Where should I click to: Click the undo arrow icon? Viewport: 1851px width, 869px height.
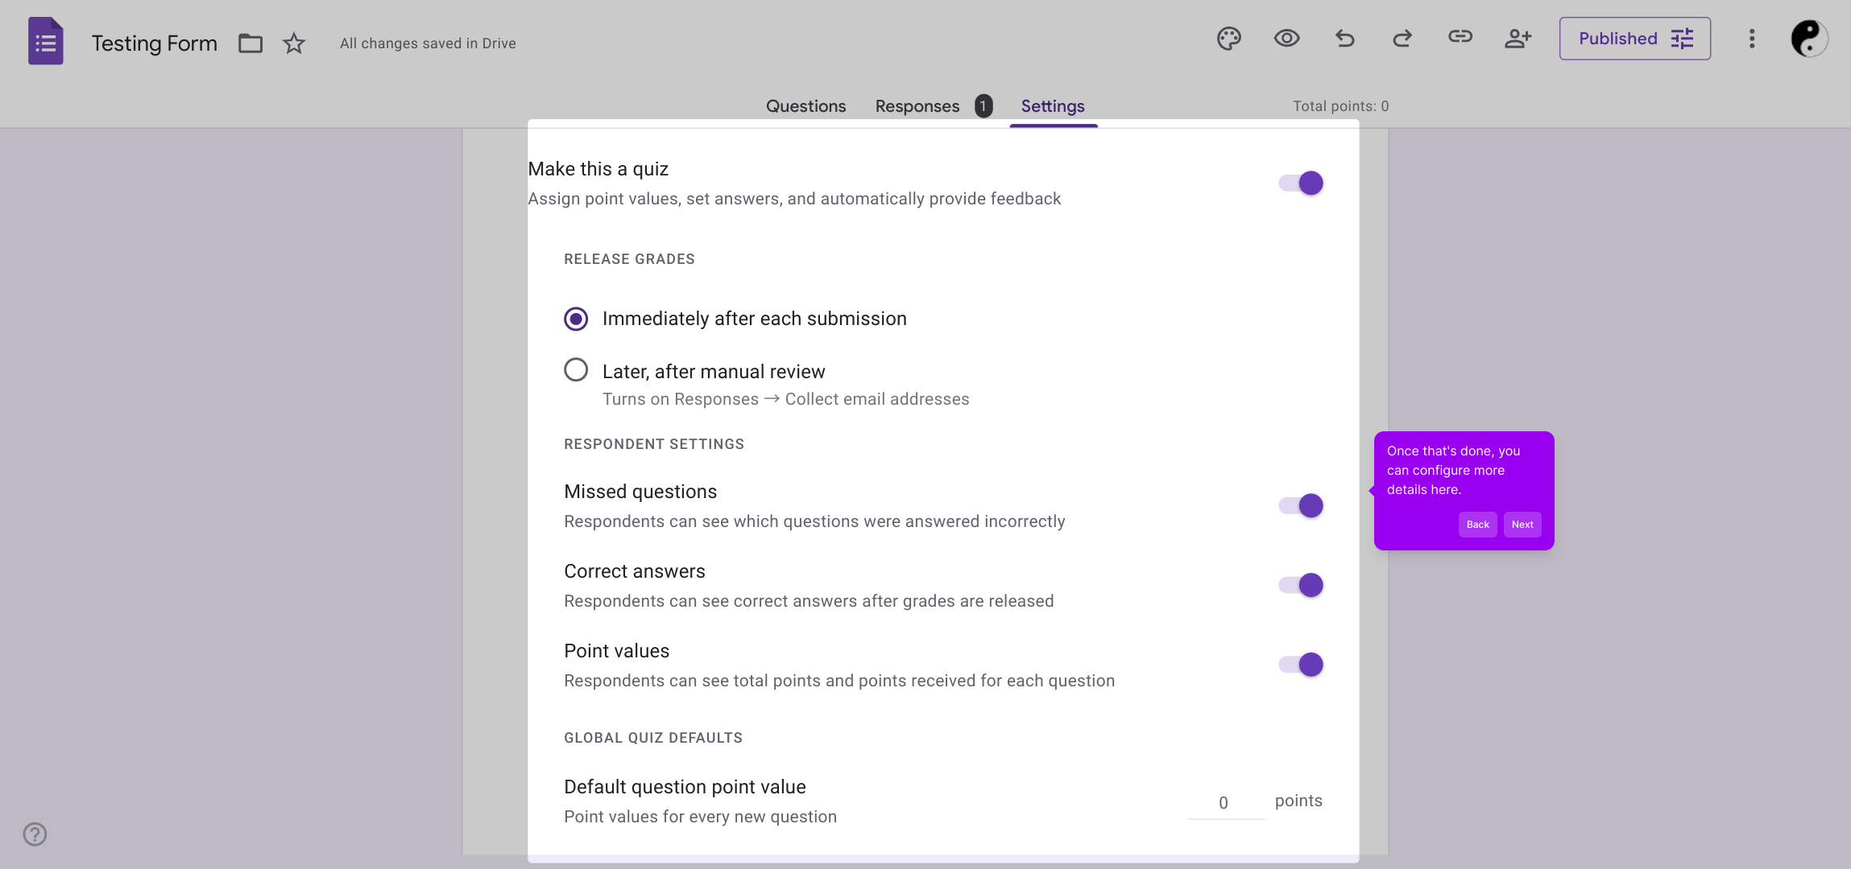pyautogui.click(x=1344, y=39)
